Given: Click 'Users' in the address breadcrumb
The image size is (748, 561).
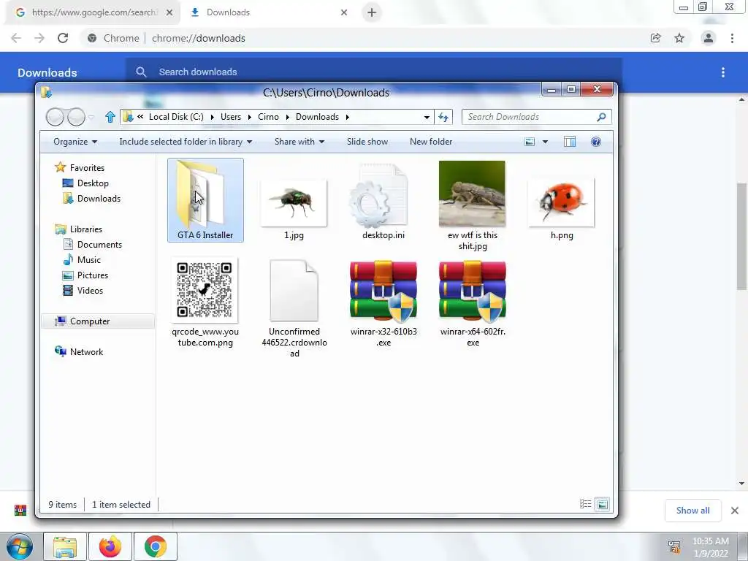Looking at the screenshot, I should (x=230, y=117).
